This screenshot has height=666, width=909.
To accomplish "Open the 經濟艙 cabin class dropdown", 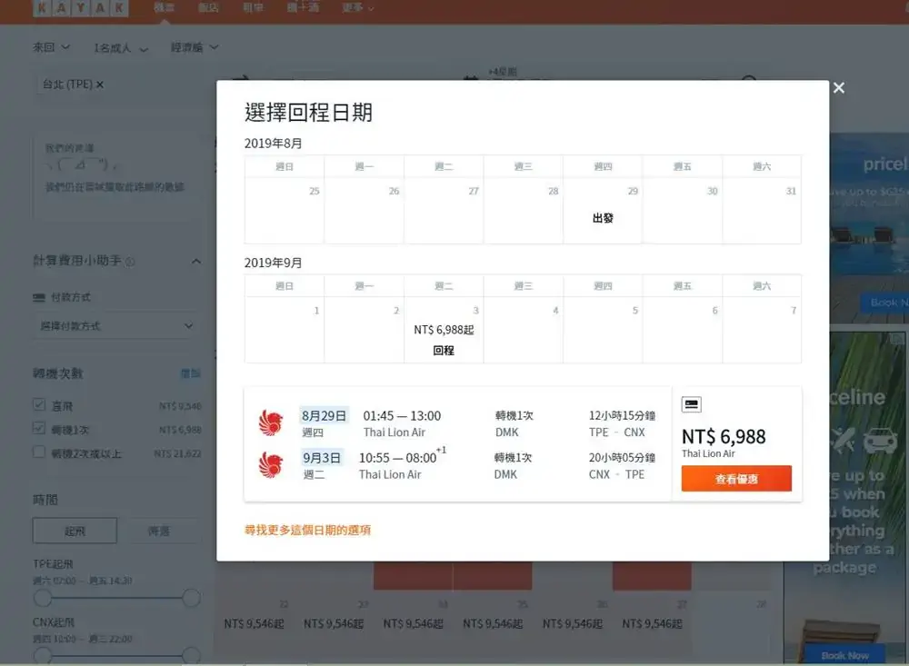I will [195, 47].
